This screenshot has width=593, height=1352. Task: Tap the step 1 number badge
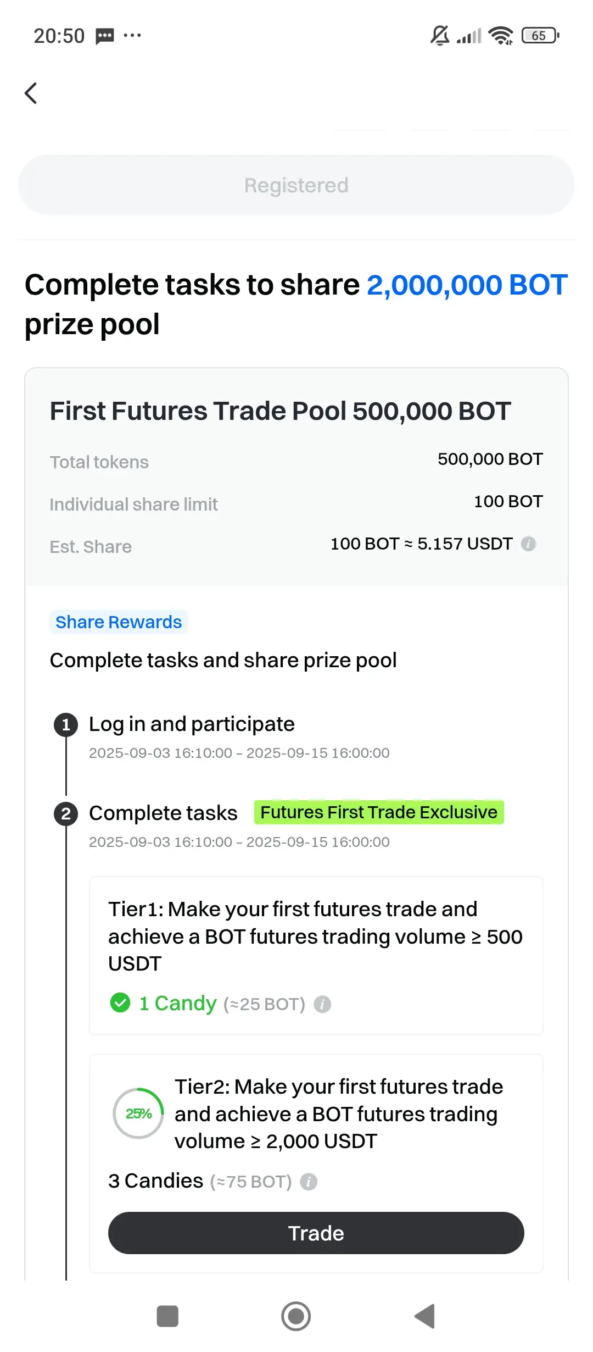tap(66, 725)
